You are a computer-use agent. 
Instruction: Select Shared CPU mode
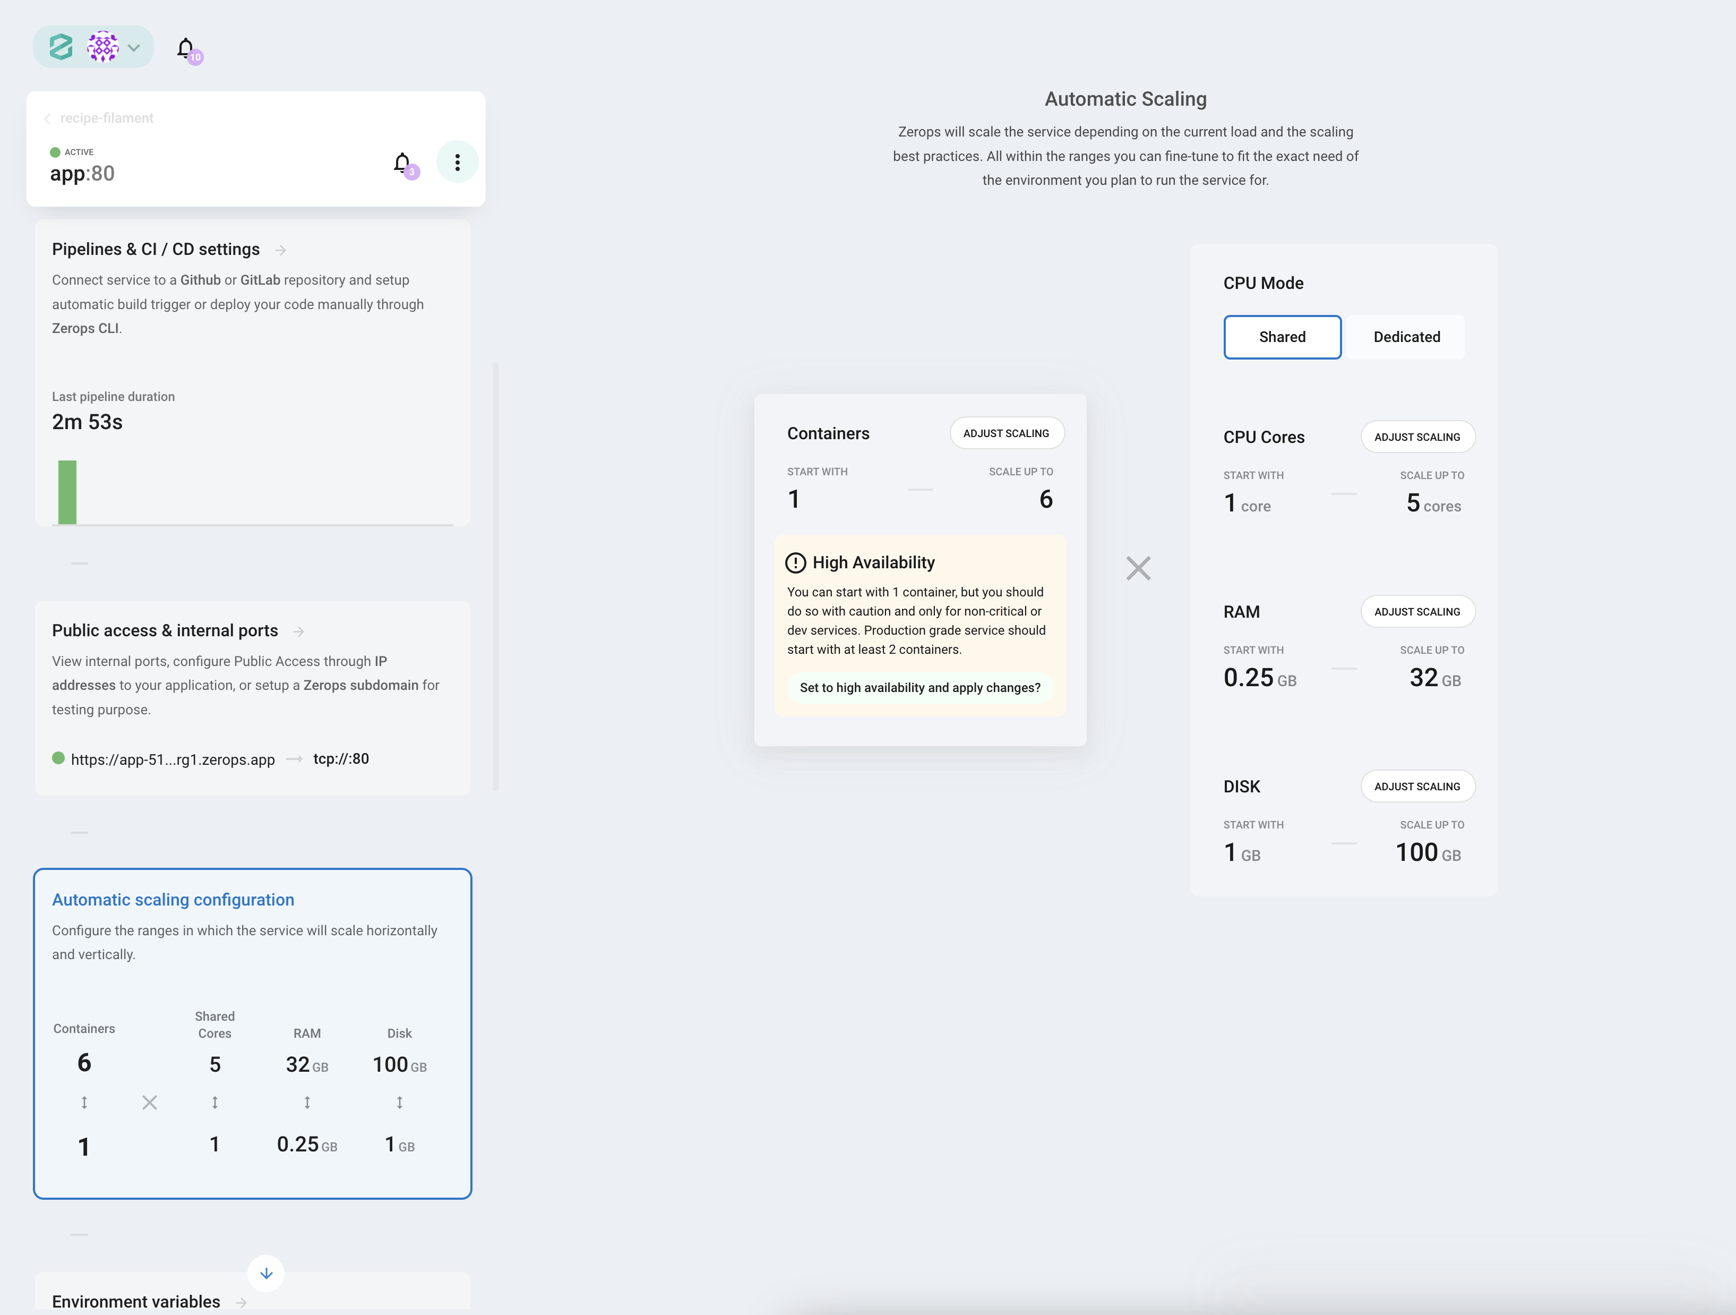1282,337
